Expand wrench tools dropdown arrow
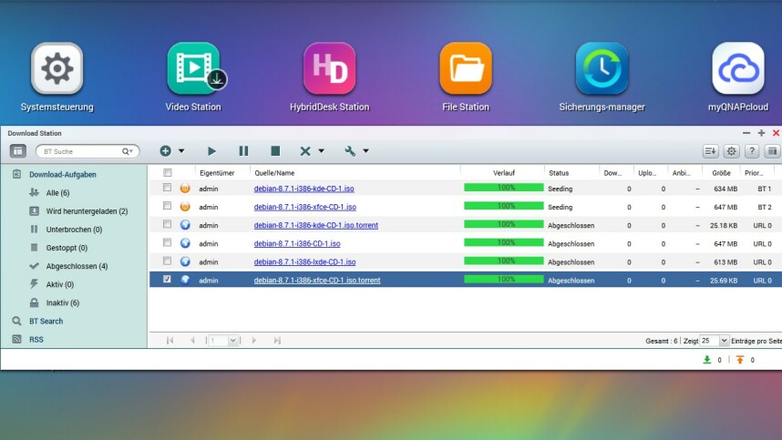 (365, 150)
